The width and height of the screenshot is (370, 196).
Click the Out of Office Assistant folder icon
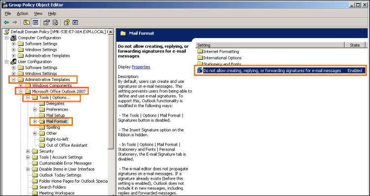point(42,145)
